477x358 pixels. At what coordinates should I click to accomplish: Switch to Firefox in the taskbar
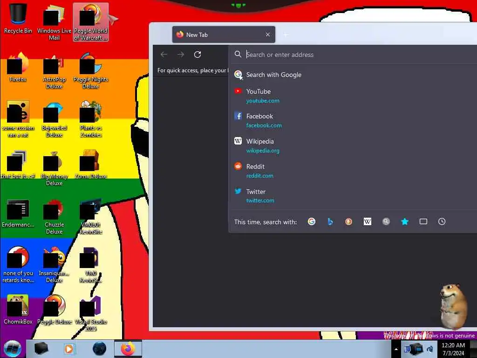pos(128,349)
